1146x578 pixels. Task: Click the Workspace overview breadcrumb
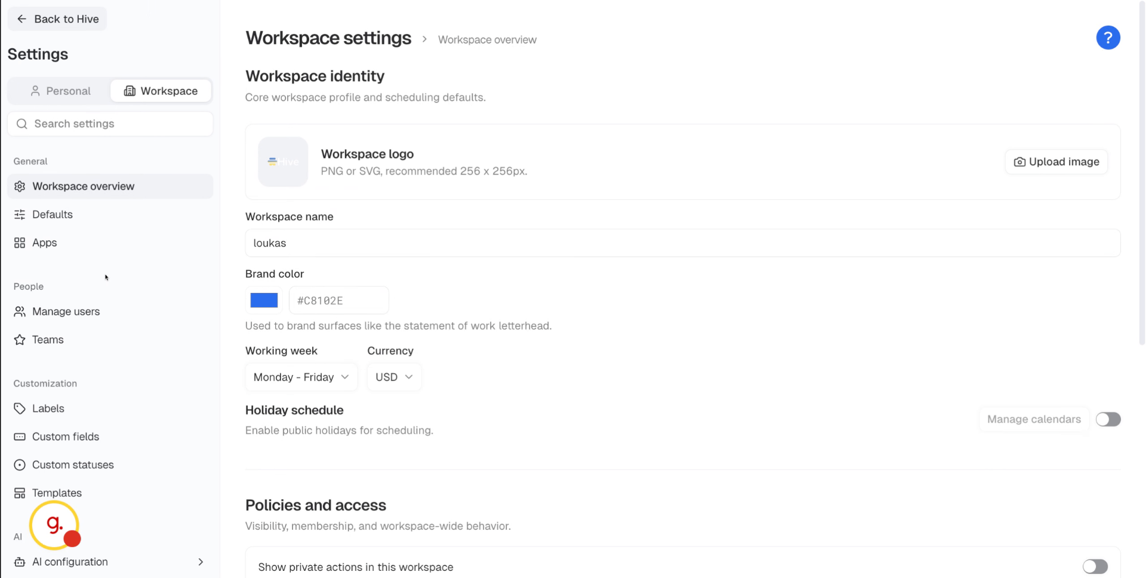(x=487, y=40)
